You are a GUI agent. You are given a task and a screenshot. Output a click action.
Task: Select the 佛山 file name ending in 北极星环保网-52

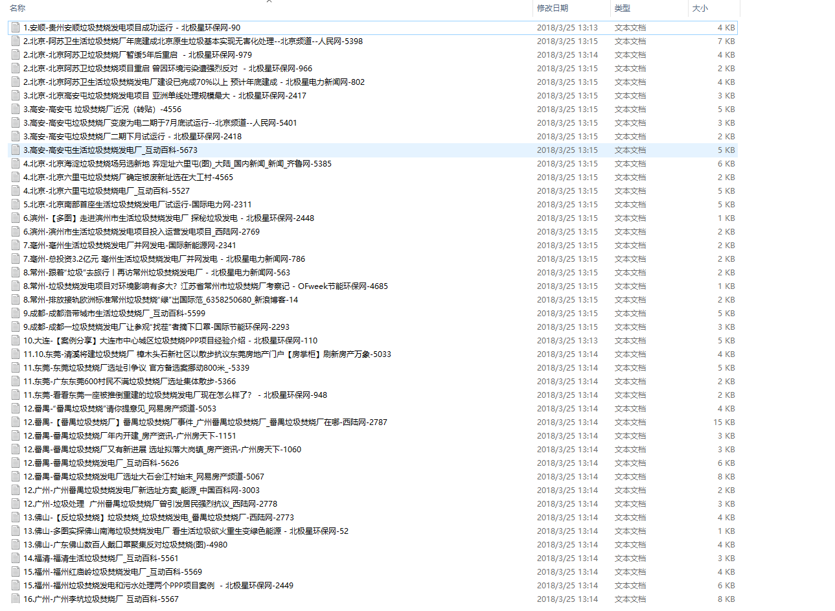tap(186, 531)
